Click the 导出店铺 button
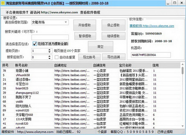Viewport: 186px width, 135px height. (113, 57)
